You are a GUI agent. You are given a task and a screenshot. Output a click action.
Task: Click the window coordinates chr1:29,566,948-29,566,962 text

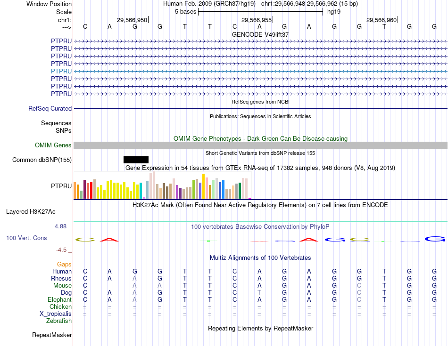[x=309, y=4]
